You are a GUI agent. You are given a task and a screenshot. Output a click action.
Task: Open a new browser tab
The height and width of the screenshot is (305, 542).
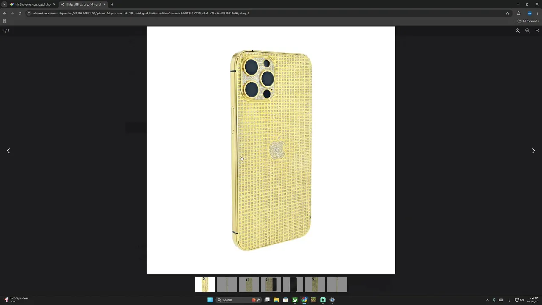[112, 4]
